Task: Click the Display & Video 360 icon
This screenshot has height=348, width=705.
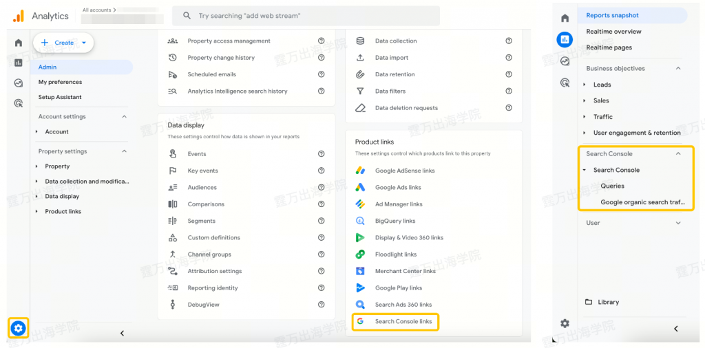Action: pyautogui.click(x=360, y=237)
